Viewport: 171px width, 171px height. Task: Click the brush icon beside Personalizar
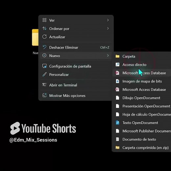44,74
